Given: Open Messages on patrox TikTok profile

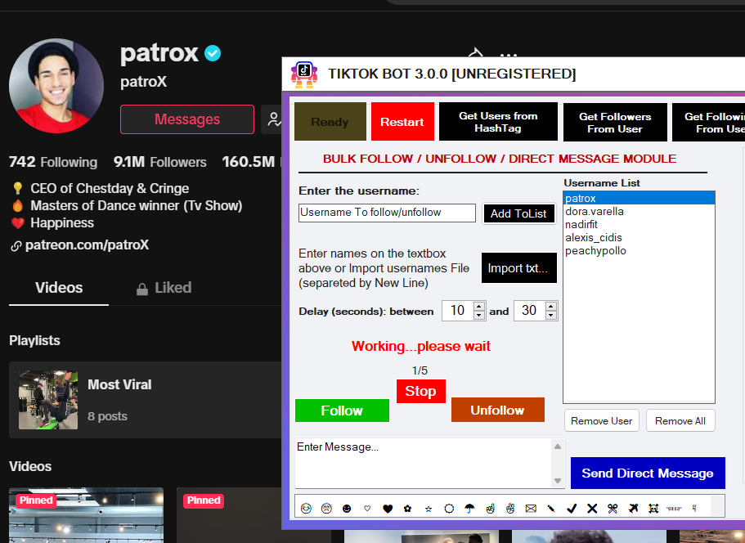Looking at the screenshot, I should (187, 119).
